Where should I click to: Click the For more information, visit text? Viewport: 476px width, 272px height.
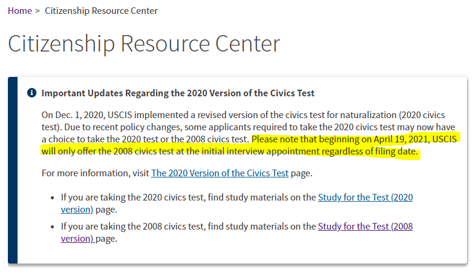tap(96, 173)
